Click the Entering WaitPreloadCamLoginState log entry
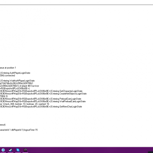This screenshot has width=153, height=153. (43, 101)
